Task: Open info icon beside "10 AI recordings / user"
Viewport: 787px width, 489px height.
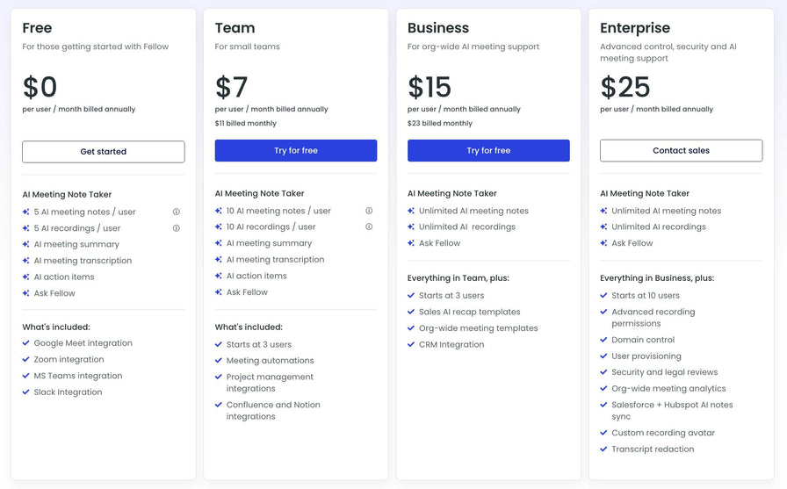Action: point(369,227)
